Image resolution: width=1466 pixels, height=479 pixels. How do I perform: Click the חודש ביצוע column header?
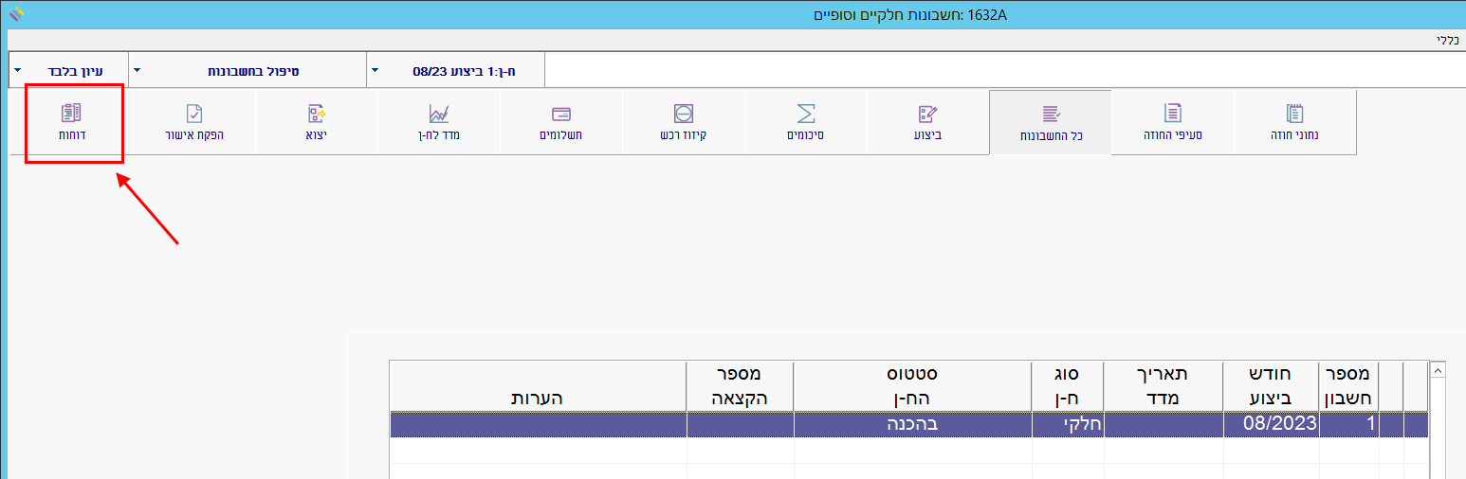[x=1271, y=385]
